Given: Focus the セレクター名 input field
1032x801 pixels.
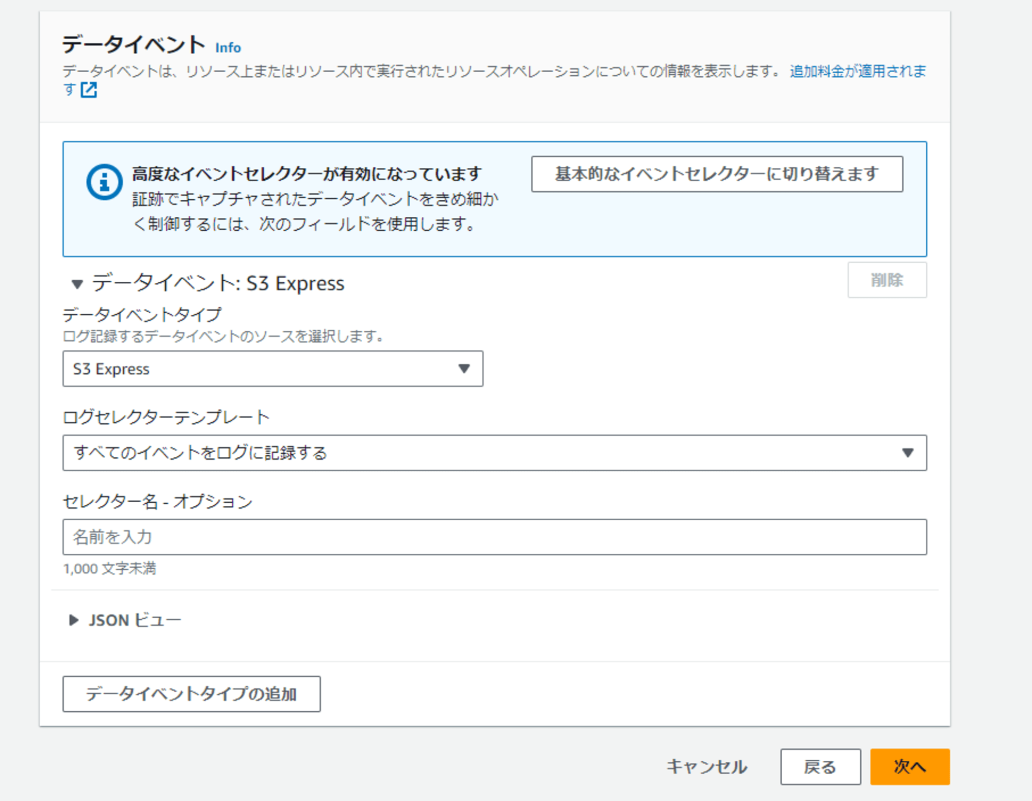Looking at the screenshot, I should point(494,537).
